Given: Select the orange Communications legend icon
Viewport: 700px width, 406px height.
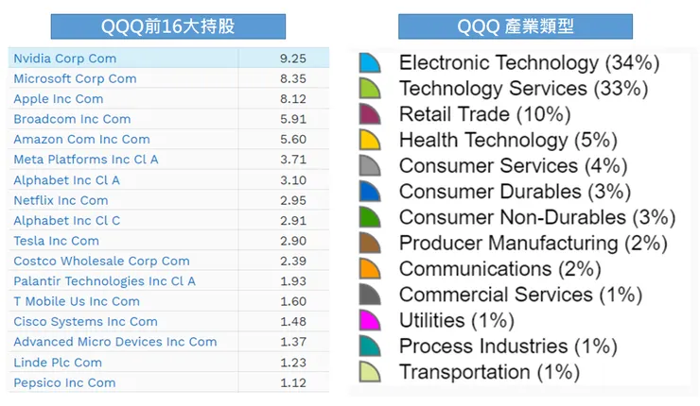Looking at the screenshot, I should (370, 269).
